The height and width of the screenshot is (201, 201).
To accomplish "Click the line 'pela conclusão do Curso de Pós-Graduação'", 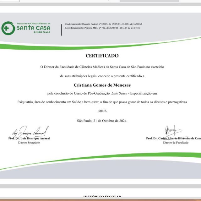I will [102, 93].
